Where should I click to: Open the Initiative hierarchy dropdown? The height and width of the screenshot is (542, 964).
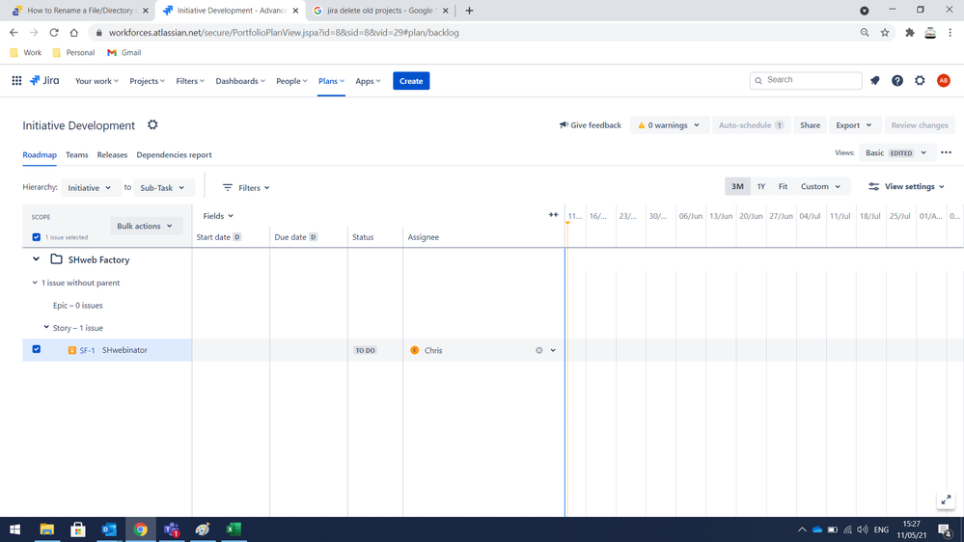pyautogui.click(x=90, y=187)
